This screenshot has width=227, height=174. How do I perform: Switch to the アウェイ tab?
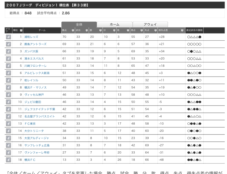150,24
